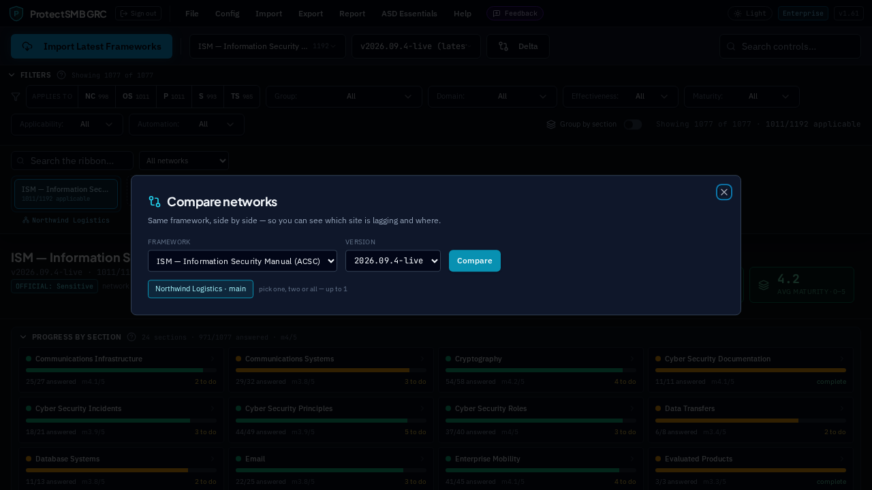Screen dimensions: 872x490
Task: Collapse the Progress by Section chevron
Action: click(23, 337)
